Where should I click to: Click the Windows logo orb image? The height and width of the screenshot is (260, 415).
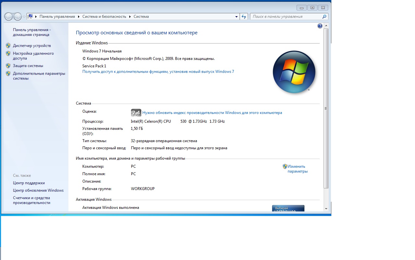coord(294,72)
